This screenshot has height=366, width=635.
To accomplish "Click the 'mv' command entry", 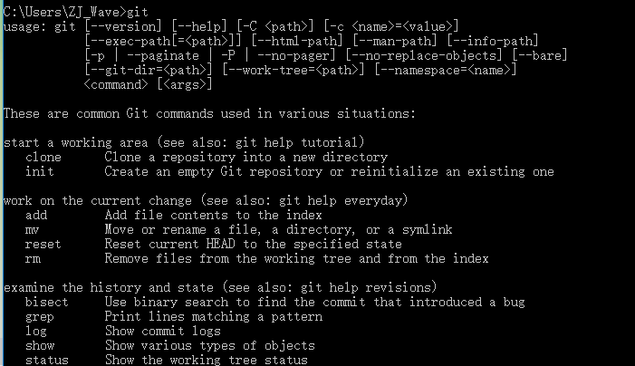I will pyautogui.click(x=32, y=229).
